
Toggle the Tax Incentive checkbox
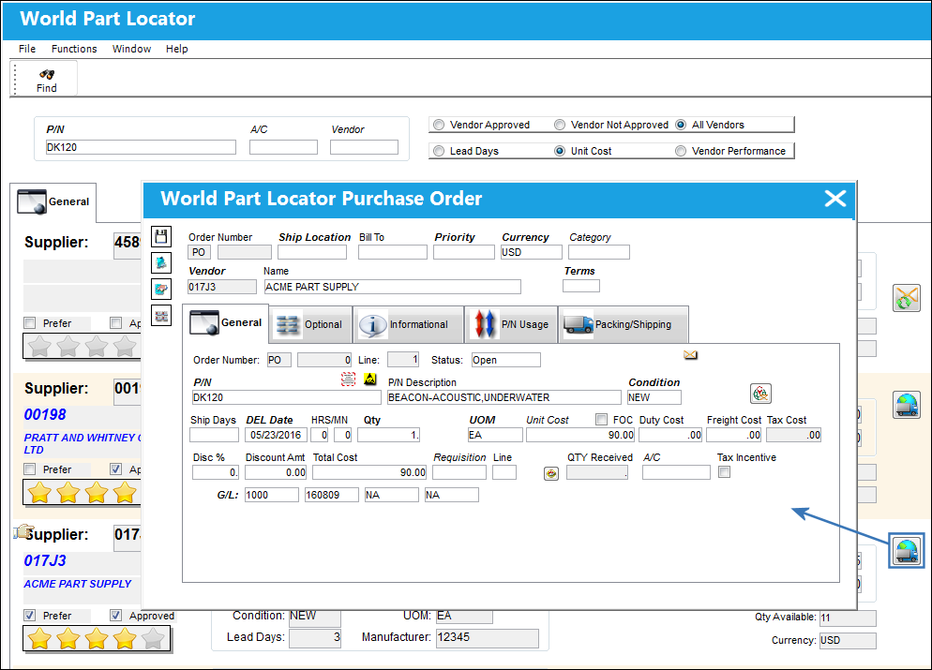pos(724,472)
